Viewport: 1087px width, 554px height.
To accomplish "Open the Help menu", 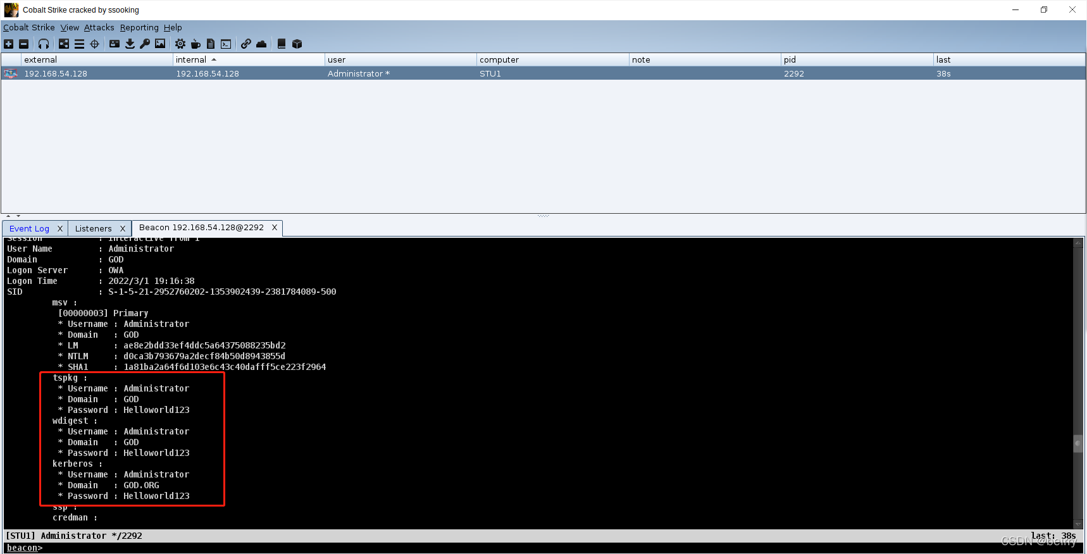I will tap(173, 27).
